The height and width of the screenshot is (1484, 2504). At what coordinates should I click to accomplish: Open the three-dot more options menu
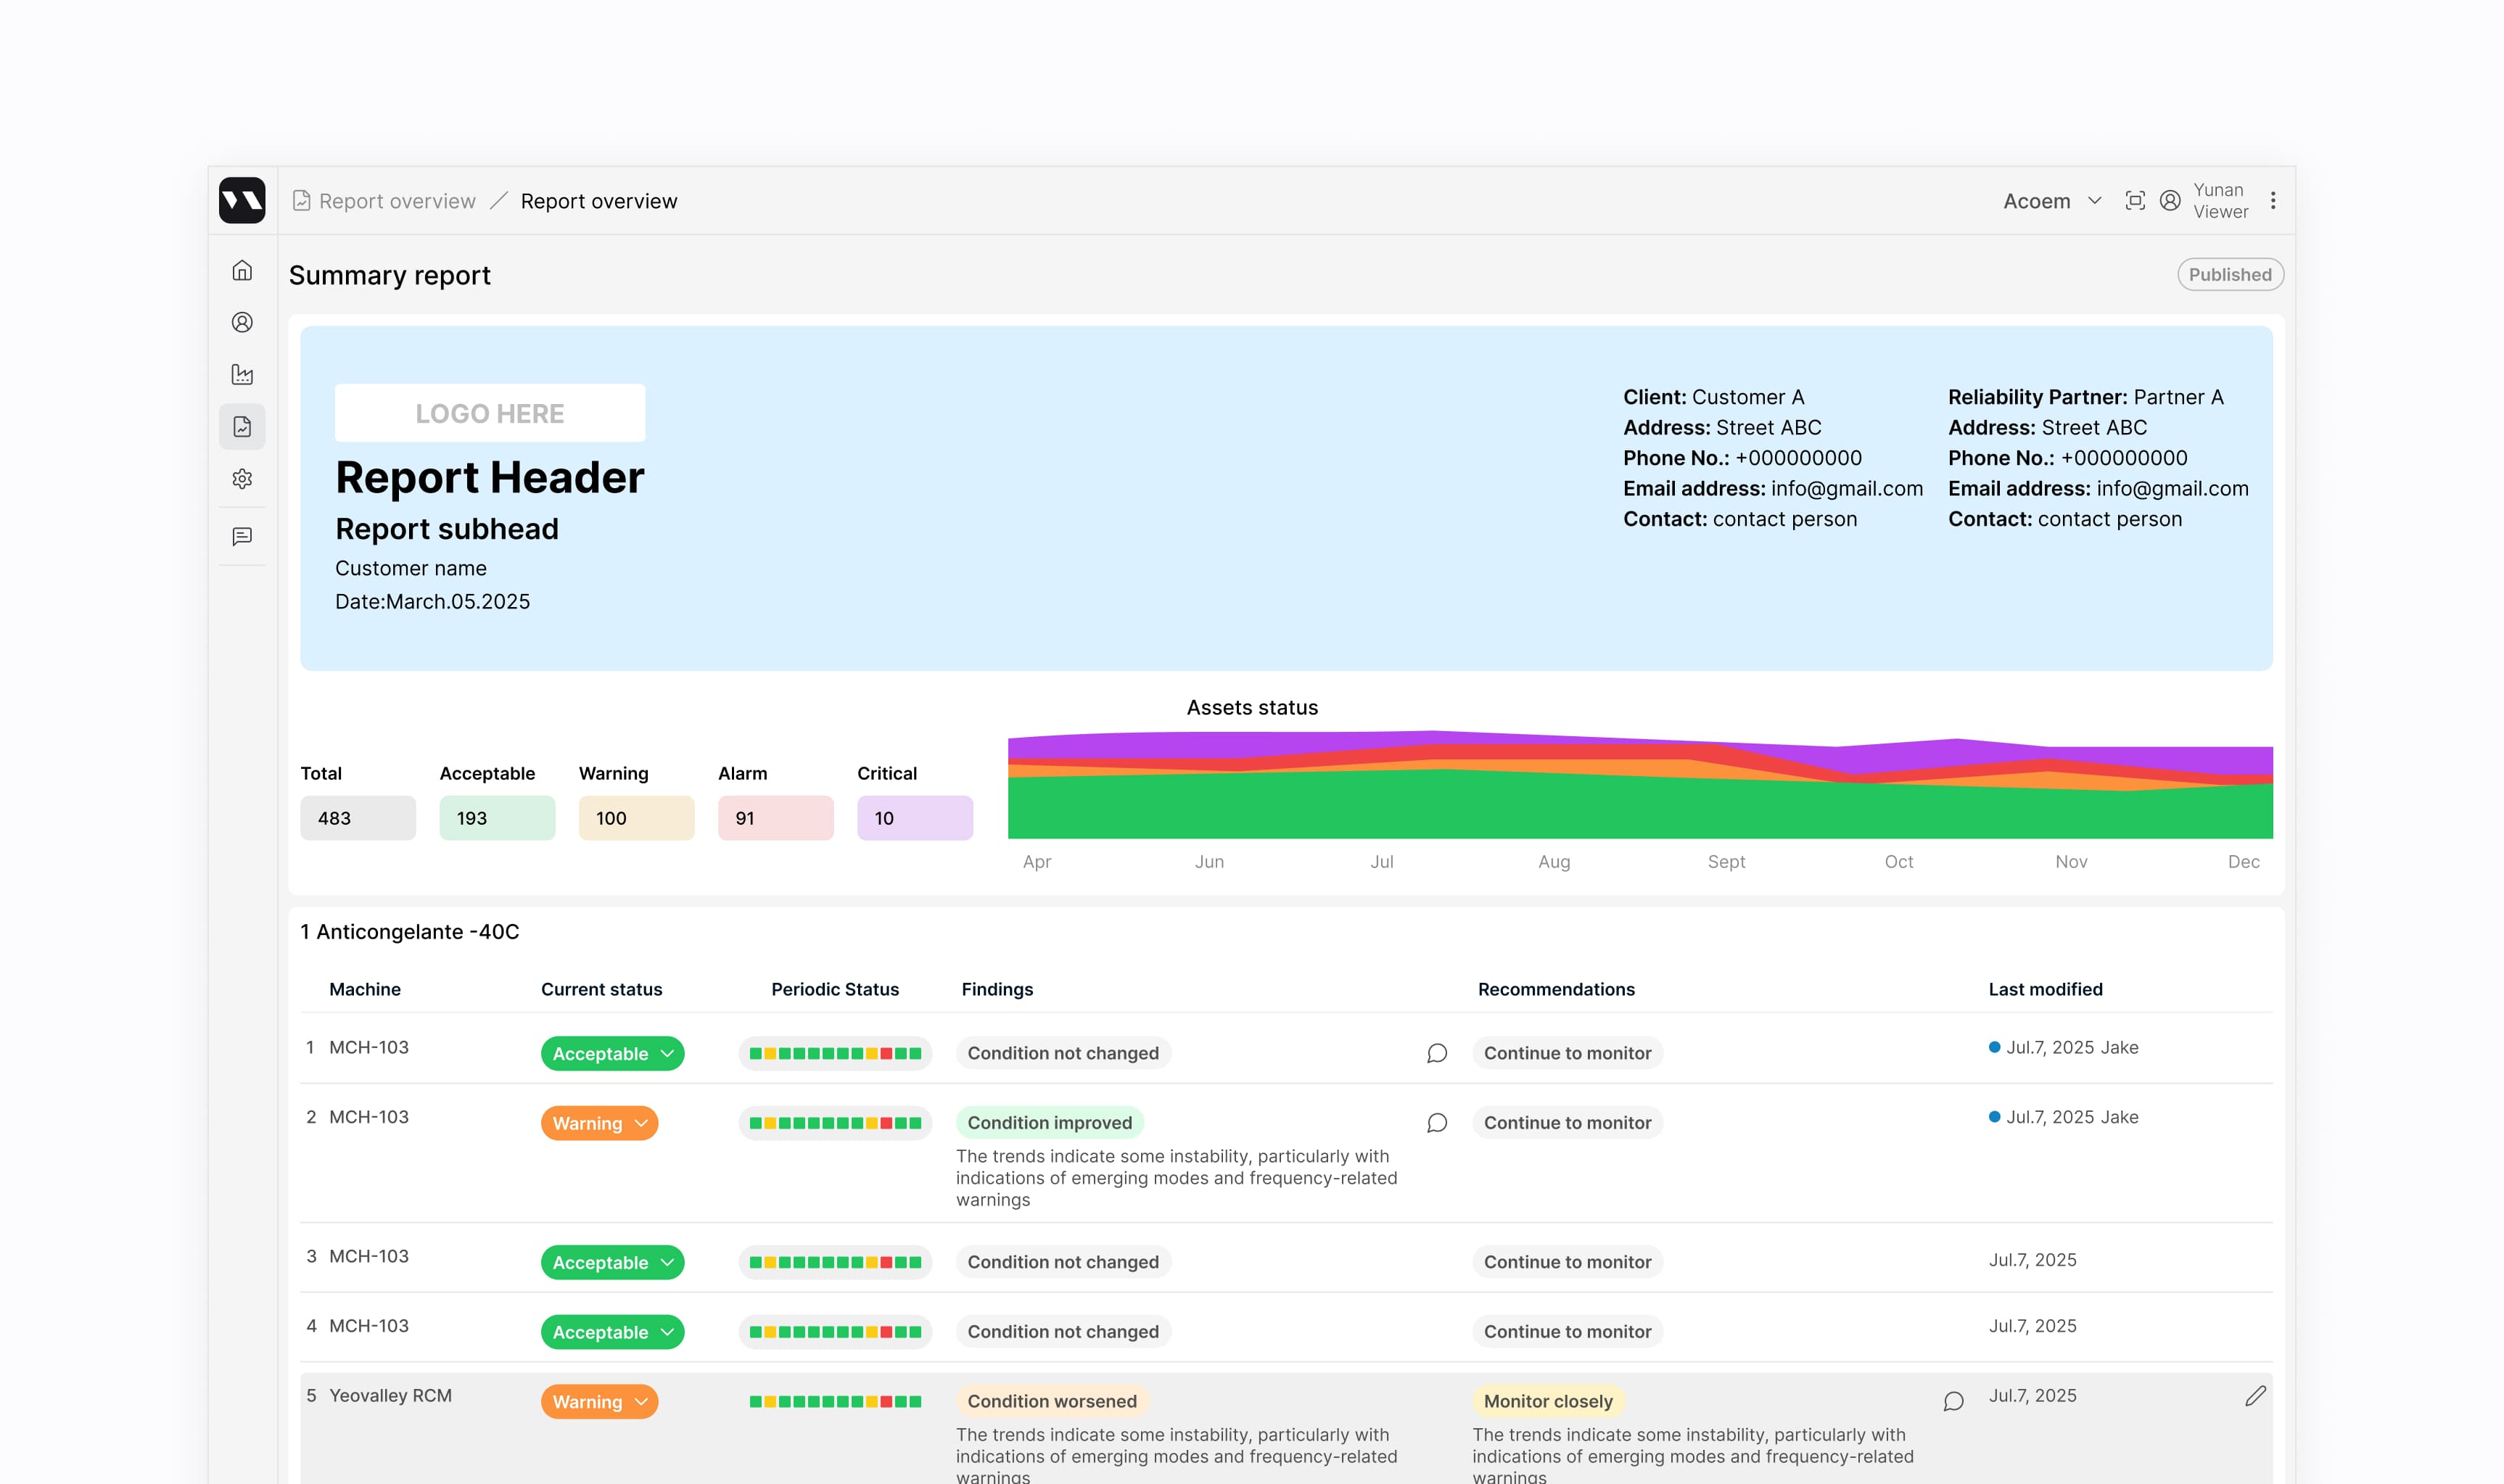coord(2272,201)
